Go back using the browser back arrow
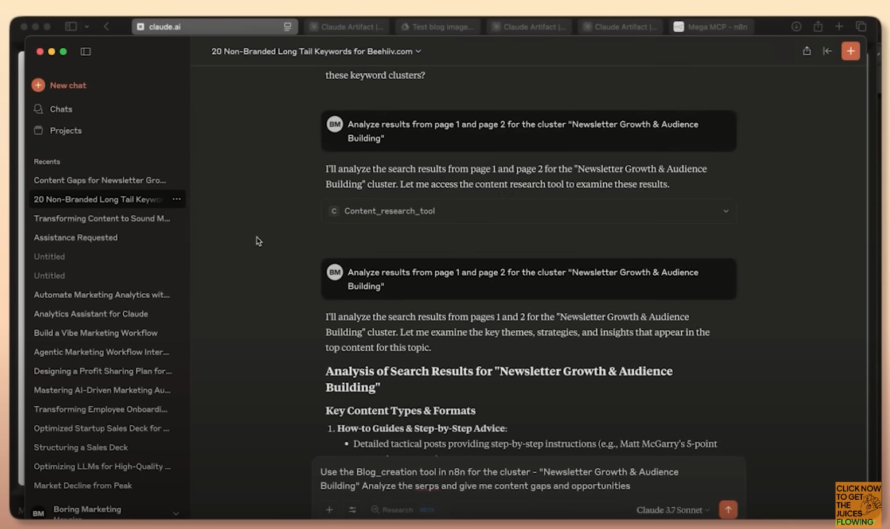890x529 pixels. pyautogui.click(x=107, y=26)
